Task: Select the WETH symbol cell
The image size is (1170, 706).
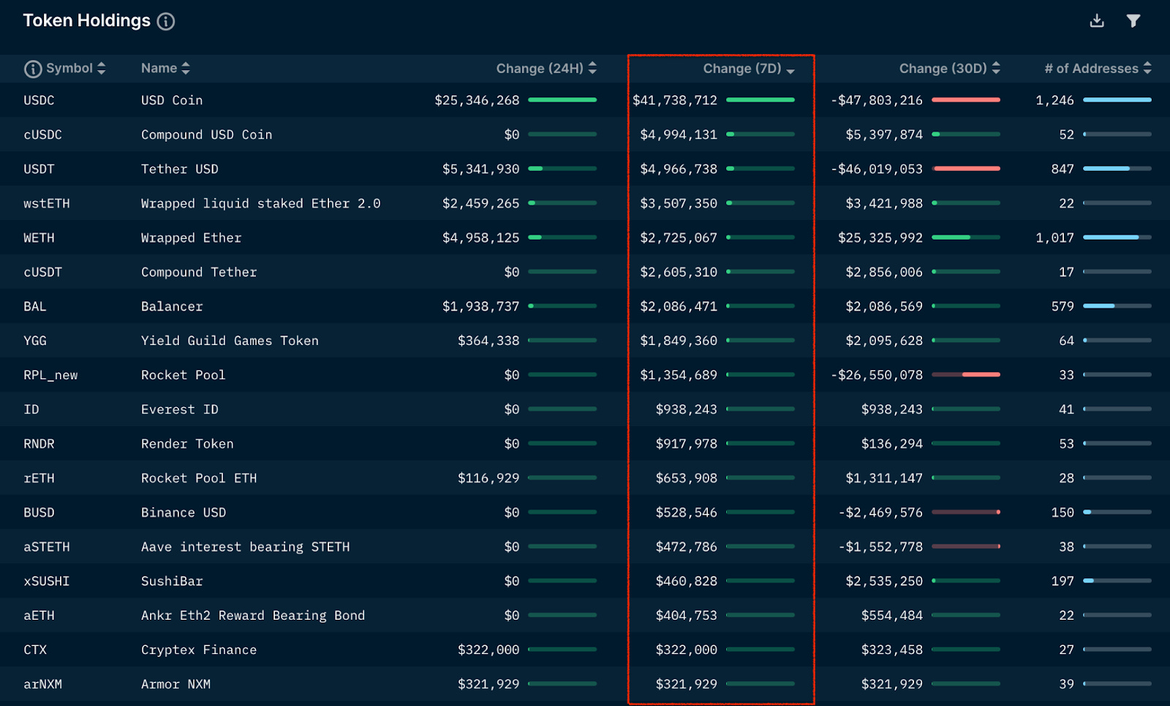Action: (39, 238)
